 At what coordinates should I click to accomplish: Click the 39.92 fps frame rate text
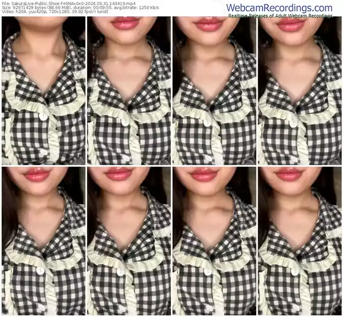click(x=83, y=13)
